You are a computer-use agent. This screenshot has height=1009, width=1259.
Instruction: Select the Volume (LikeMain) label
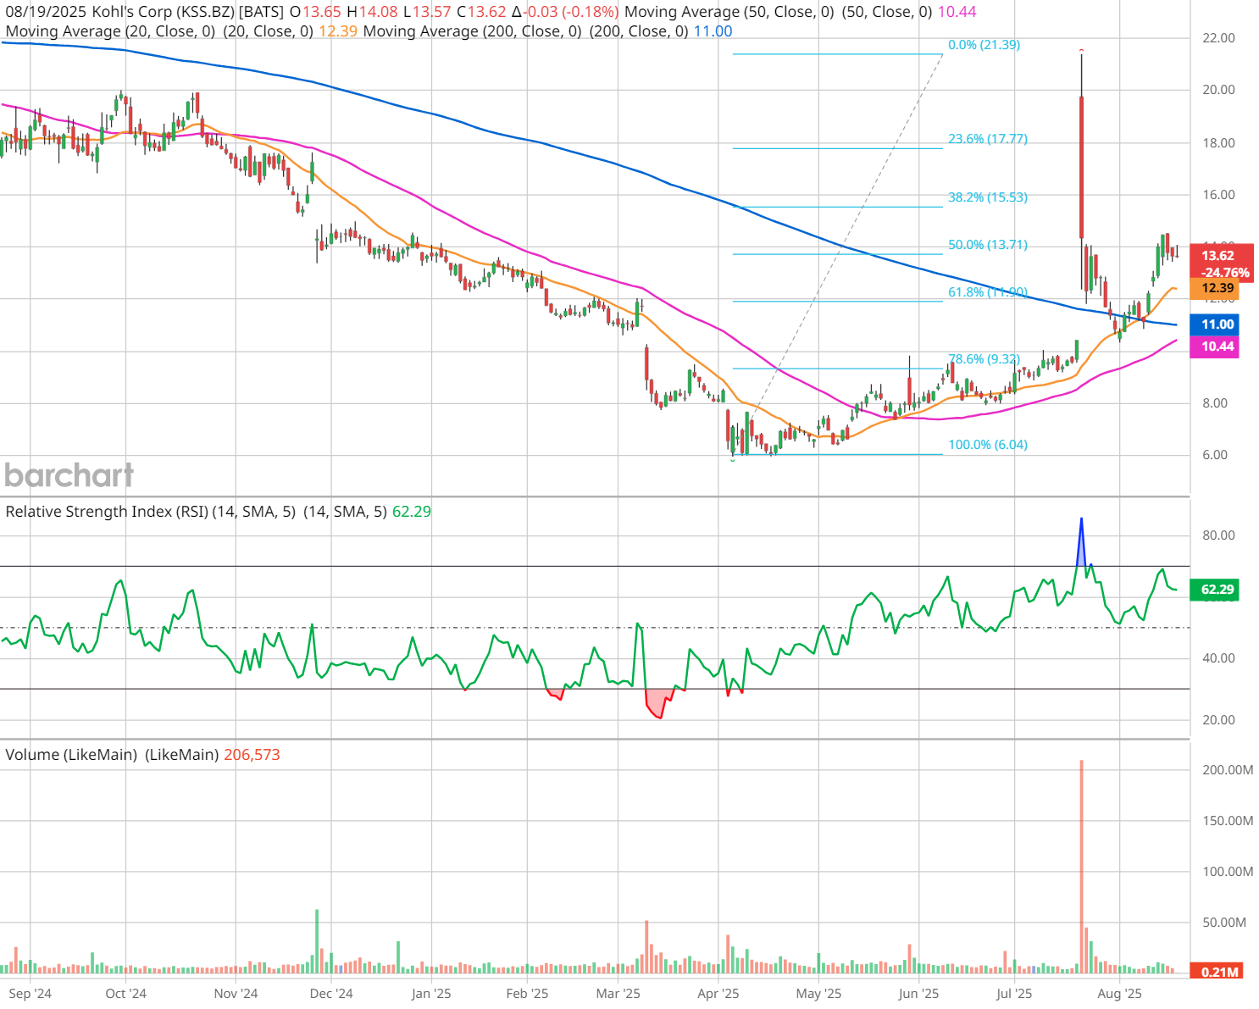coord(71,755)
